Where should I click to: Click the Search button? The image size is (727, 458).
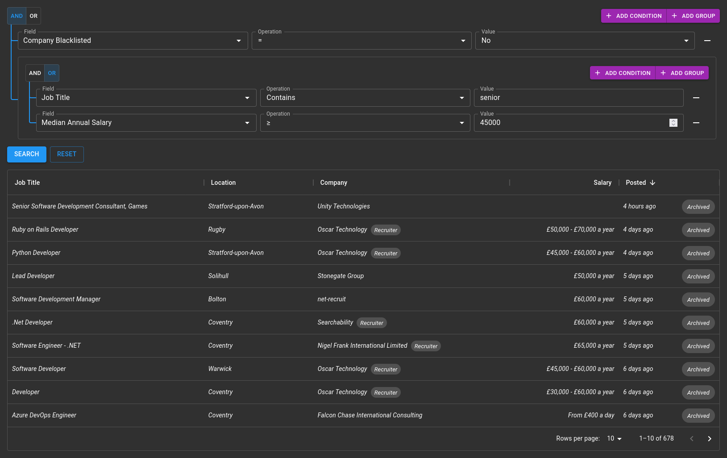tap(27, 154)
